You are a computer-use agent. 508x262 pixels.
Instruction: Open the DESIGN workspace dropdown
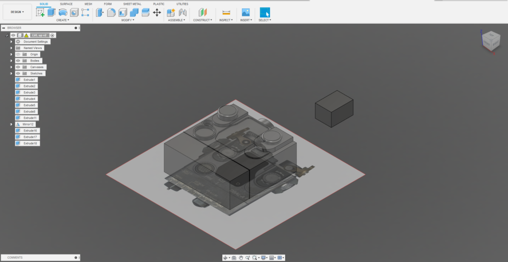(x=17, y=12)
